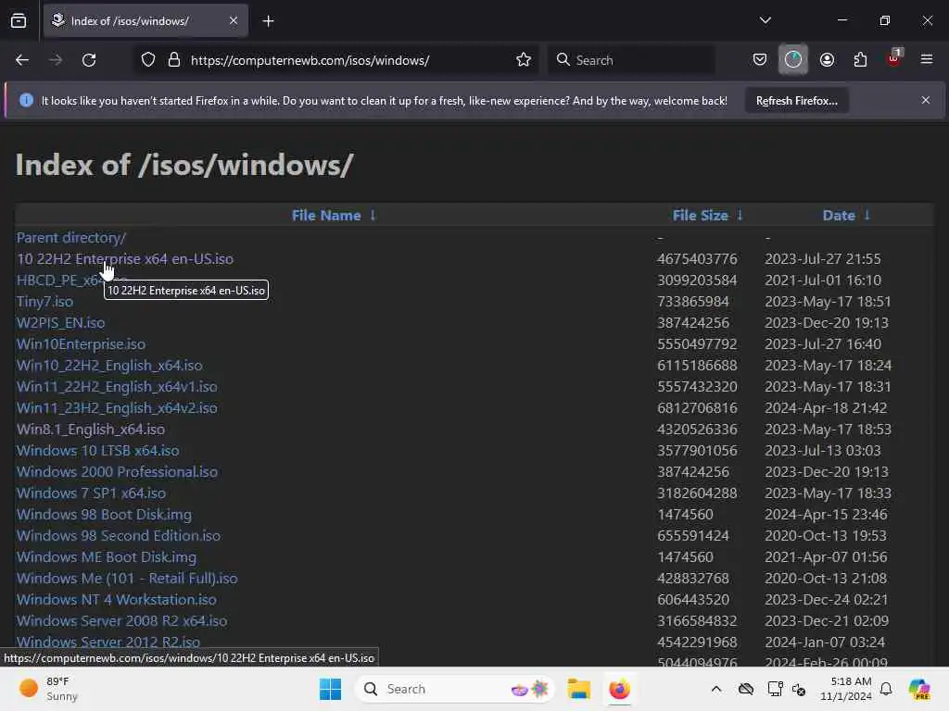This screenshot has width=949, height=711.
Task: Open the W2PIS_EN.iso link
Action: tap(60, 323)
